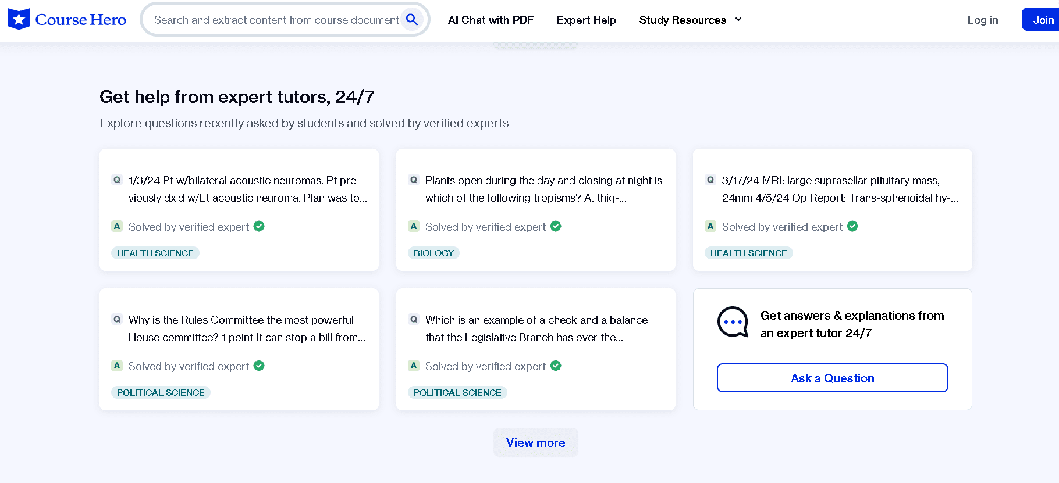This screenshot has width=1059, height=483.
Task: Focus the course document search field
Action: [x=276, y=20]
